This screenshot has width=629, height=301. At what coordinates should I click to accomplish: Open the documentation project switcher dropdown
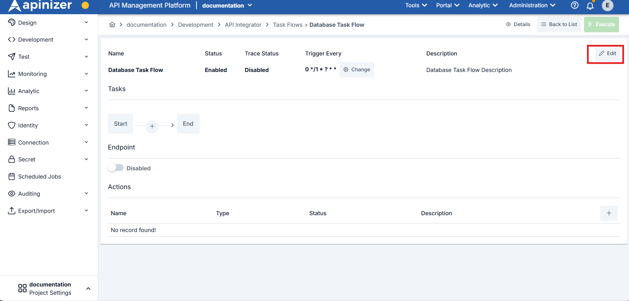click(227, 5)
